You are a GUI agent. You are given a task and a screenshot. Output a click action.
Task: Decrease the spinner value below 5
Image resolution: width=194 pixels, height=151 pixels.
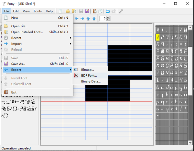point(108,19)
